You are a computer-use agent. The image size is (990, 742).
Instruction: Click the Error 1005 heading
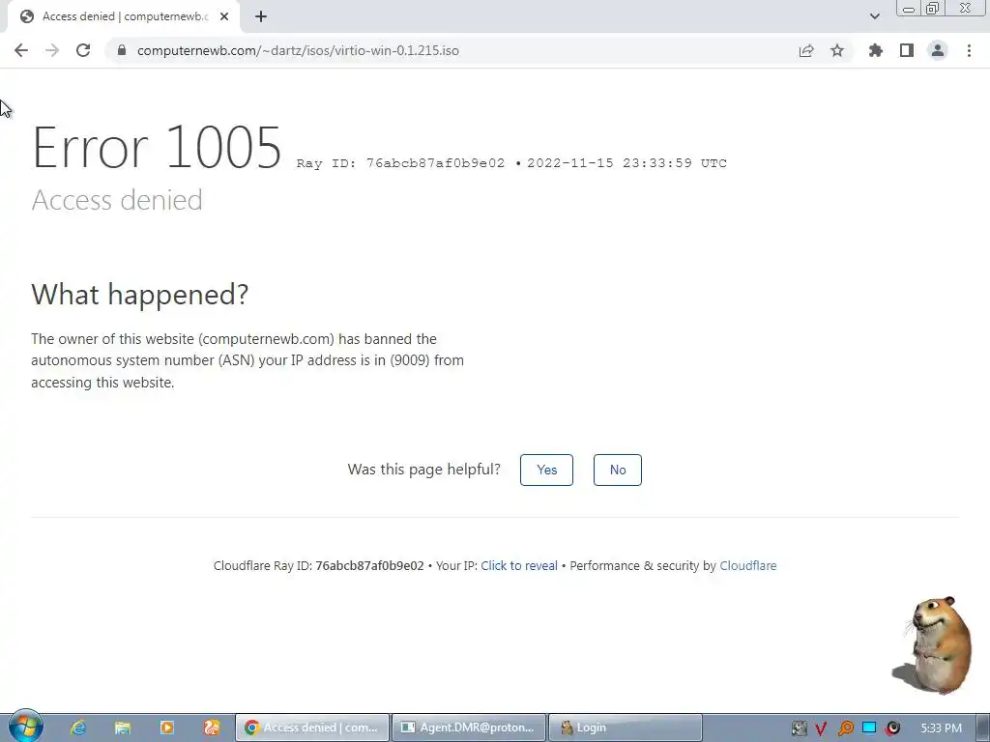click(157, 147)
